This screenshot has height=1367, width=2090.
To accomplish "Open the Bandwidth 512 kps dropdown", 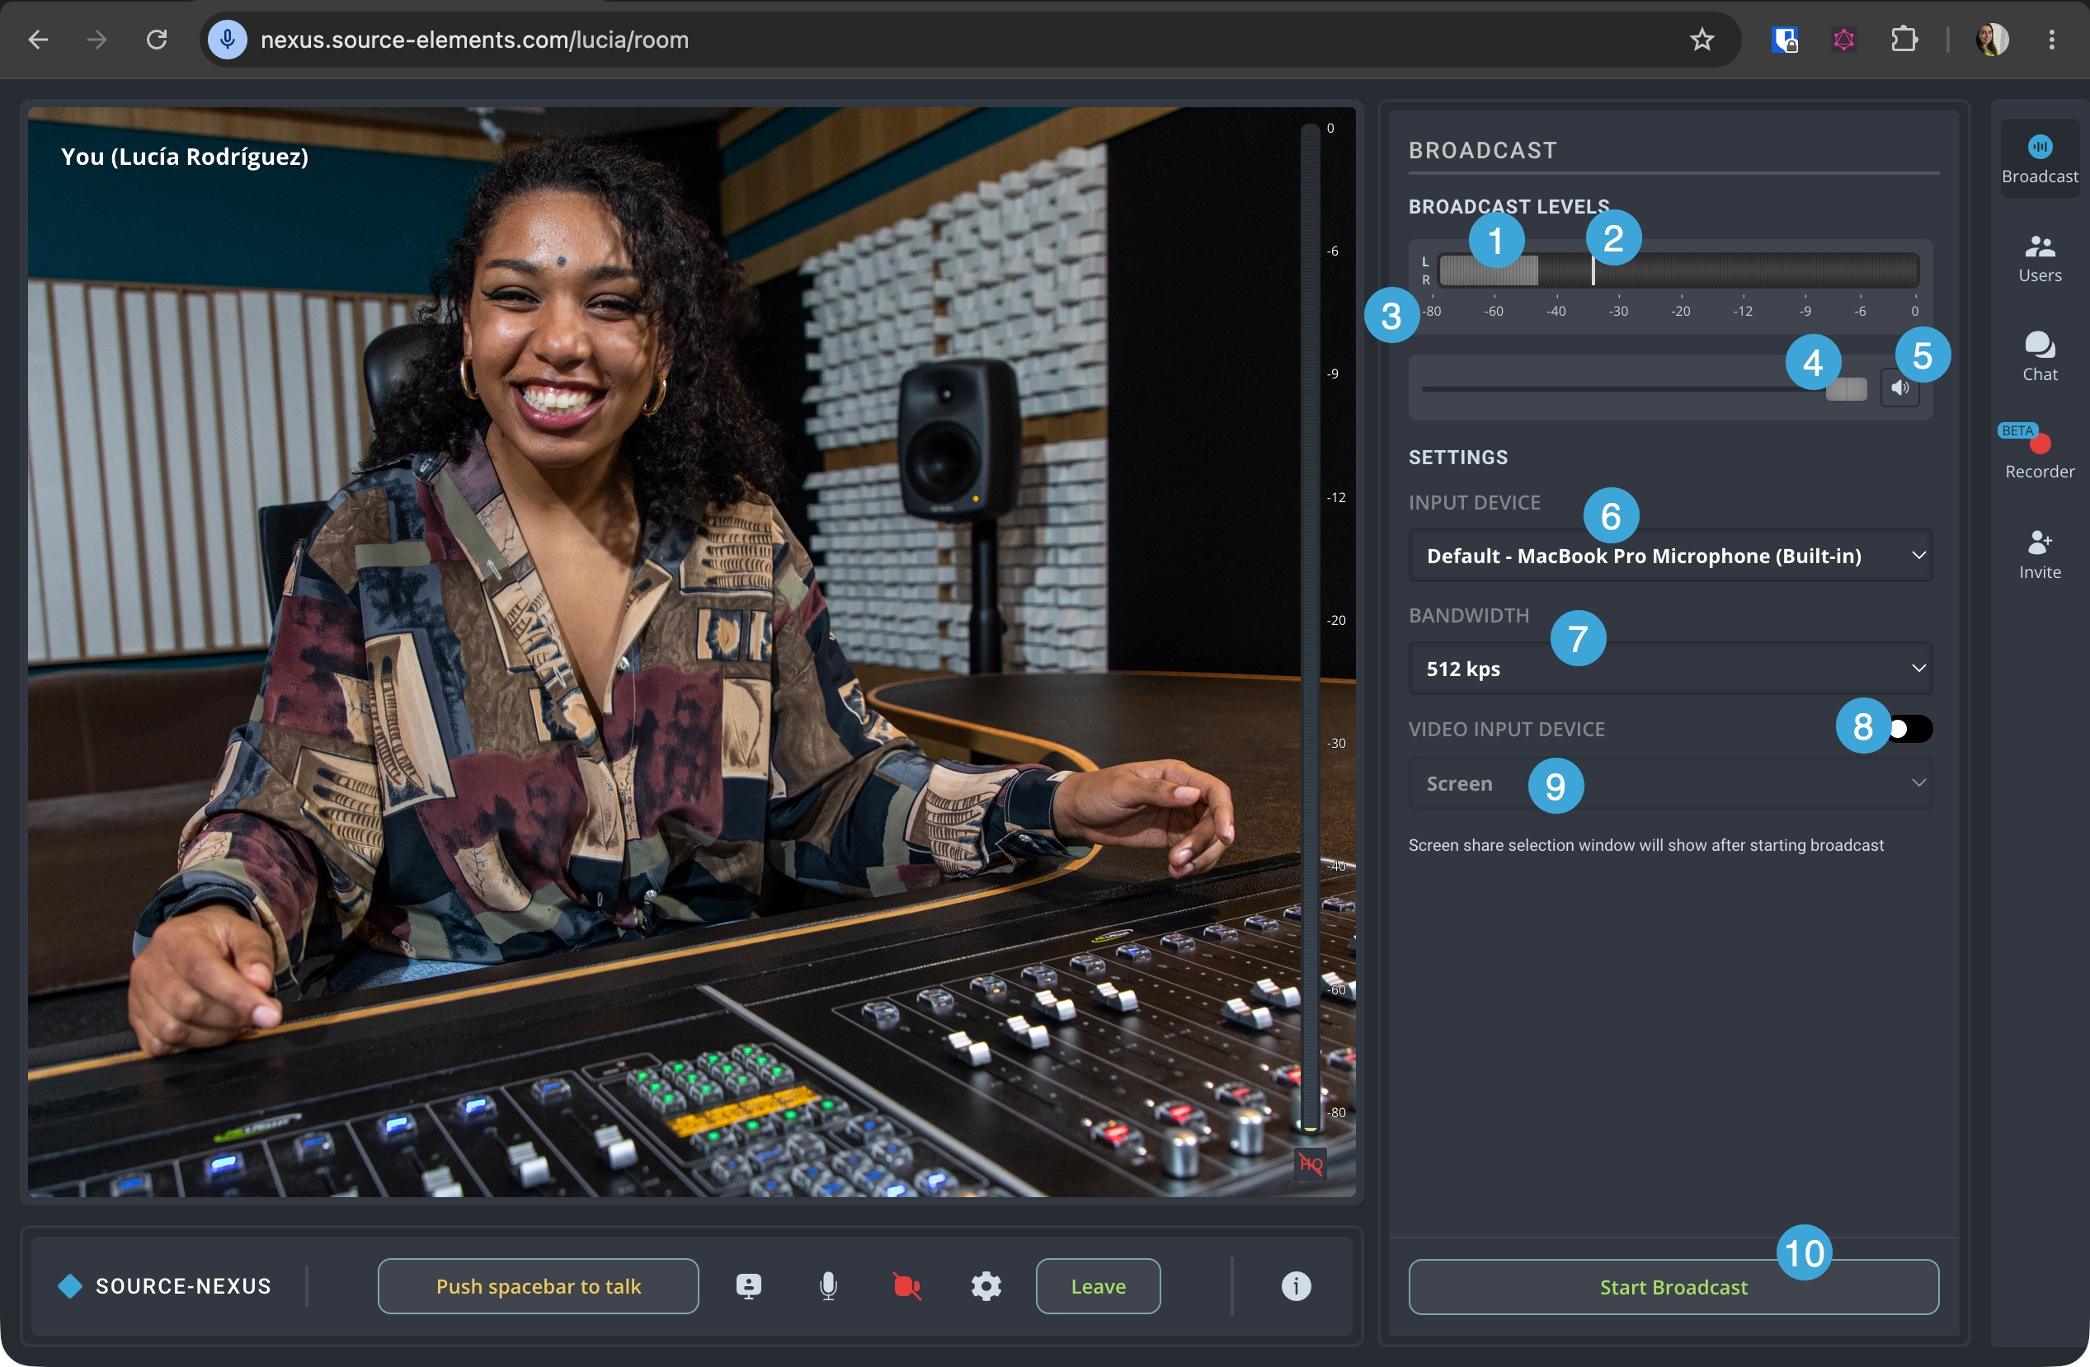I will pos(1669,668).
